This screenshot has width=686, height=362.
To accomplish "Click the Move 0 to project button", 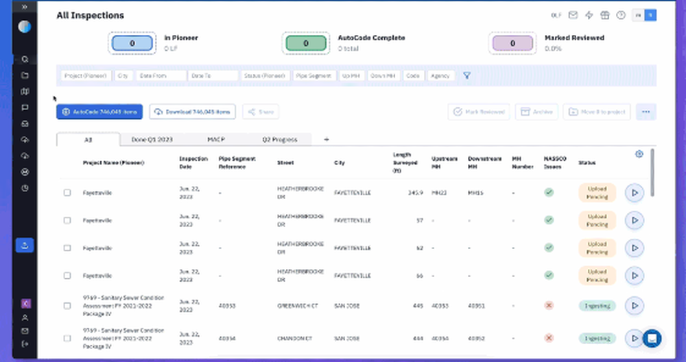I will tap(597, 112).
